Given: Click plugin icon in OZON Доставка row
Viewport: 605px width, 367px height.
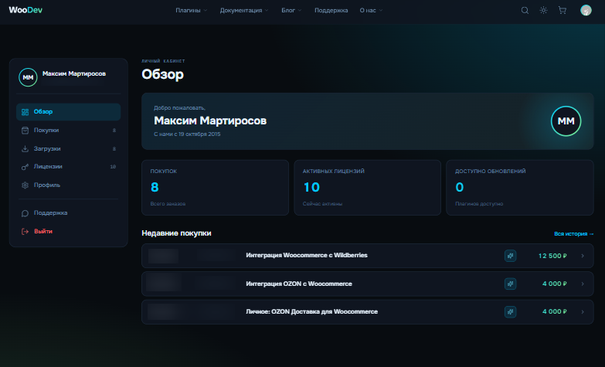Looking at the screenshot, I should [510, 312].
